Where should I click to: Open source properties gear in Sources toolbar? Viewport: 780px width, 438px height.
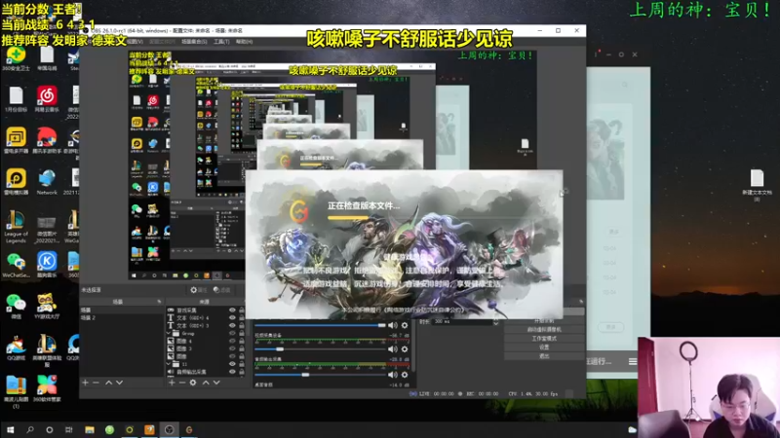pos(193,383)
